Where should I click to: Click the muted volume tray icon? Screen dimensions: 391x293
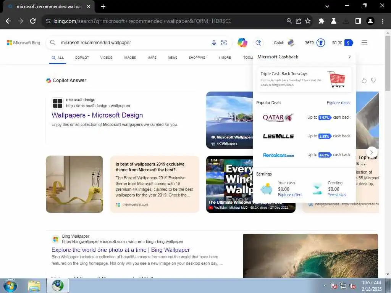[352, 286]
